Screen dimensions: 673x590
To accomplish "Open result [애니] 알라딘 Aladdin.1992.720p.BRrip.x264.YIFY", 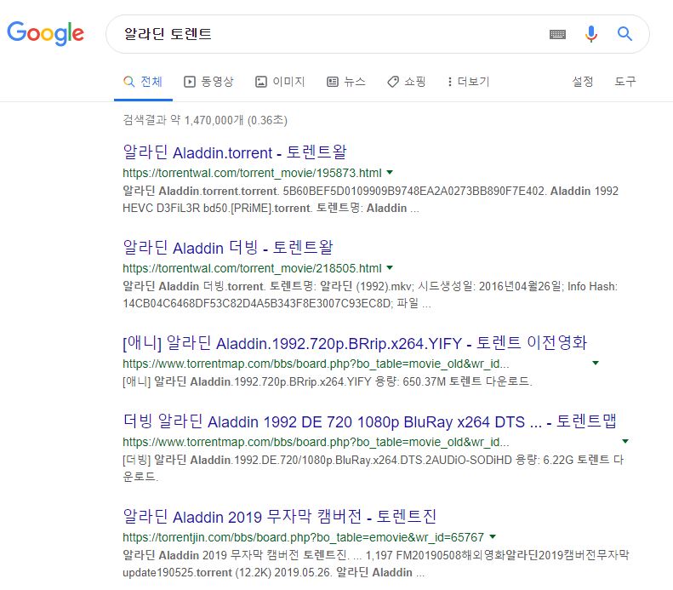I will [x=355, y=342].
